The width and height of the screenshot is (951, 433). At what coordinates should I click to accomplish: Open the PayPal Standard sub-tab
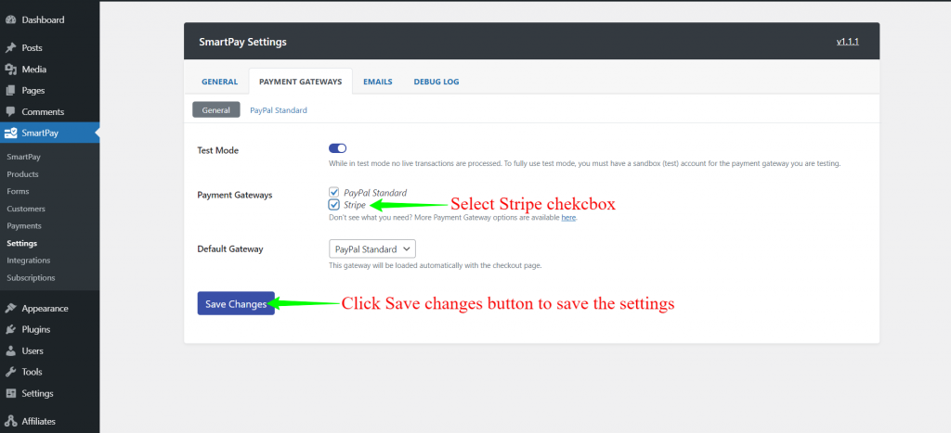(x=279, y=110)
